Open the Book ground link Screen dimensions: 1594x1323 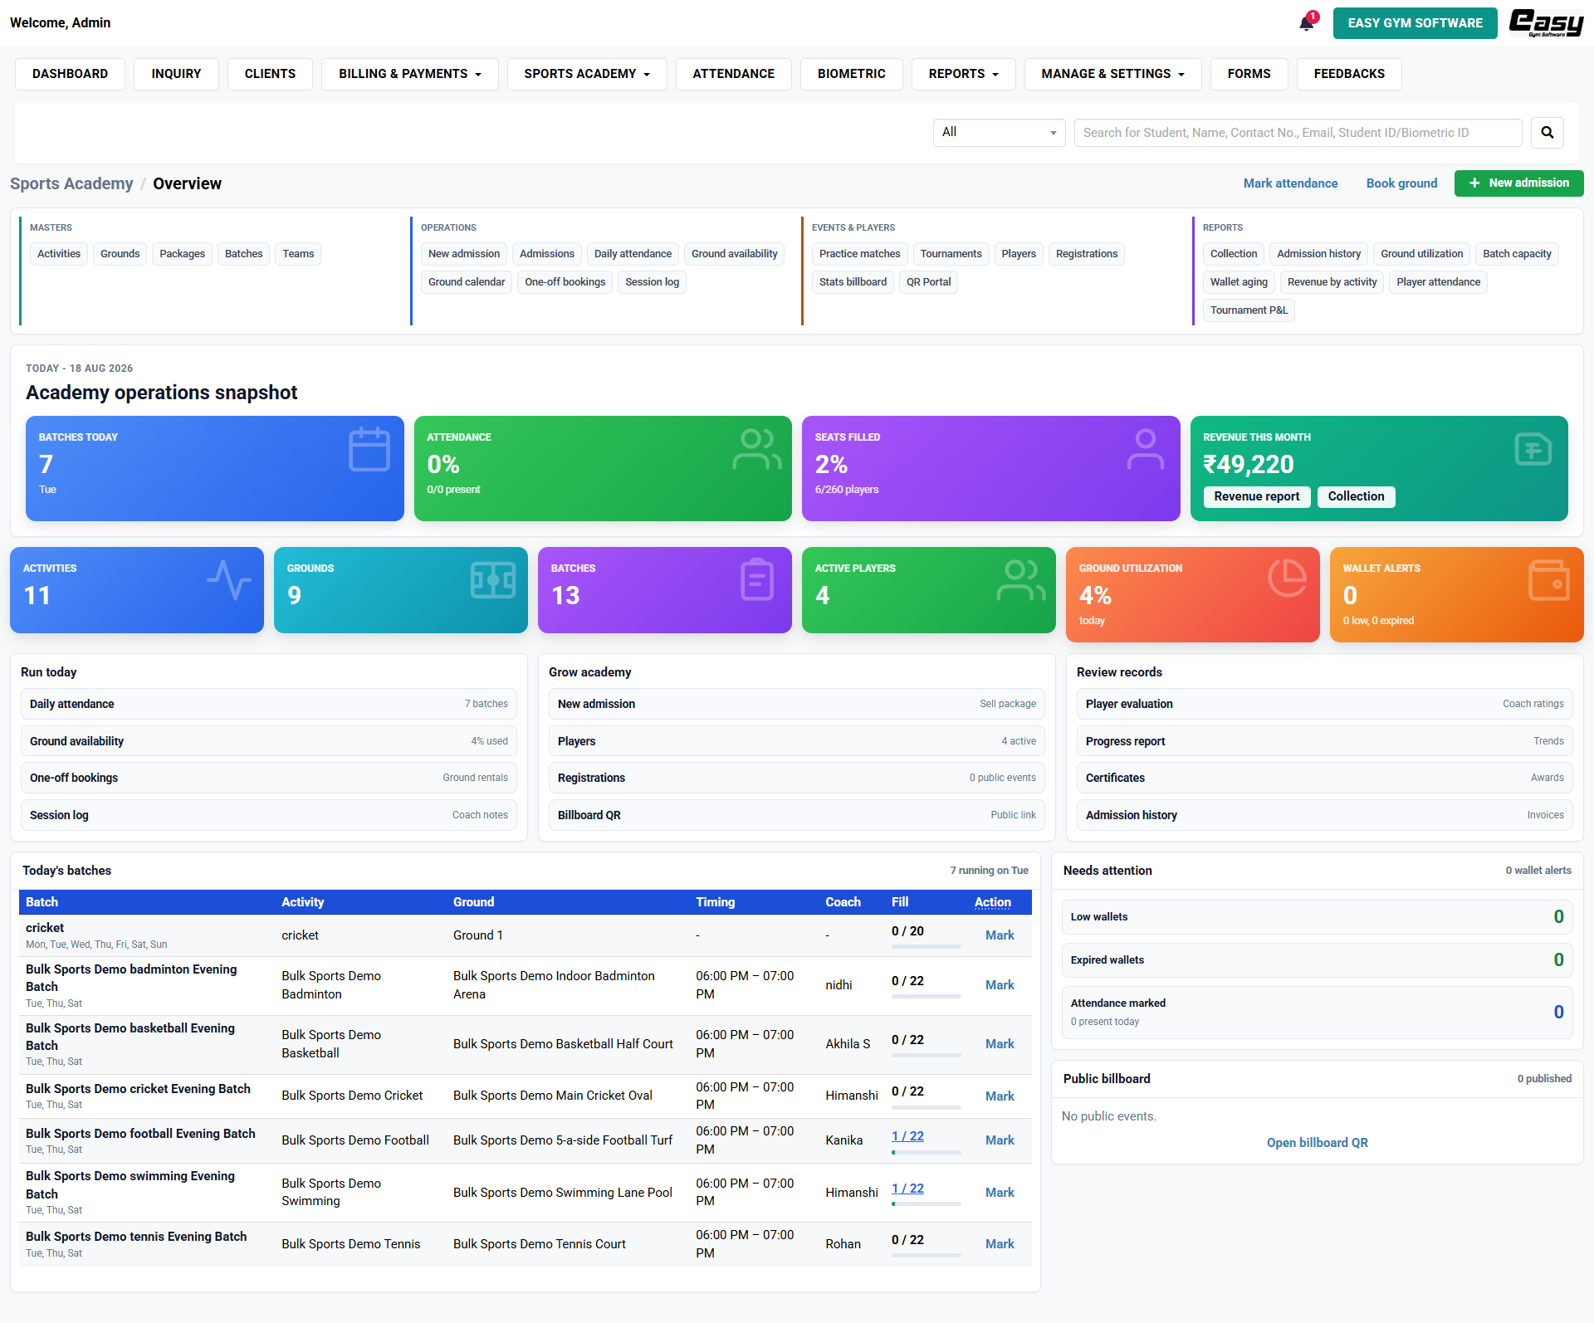tap(1402, 183)
